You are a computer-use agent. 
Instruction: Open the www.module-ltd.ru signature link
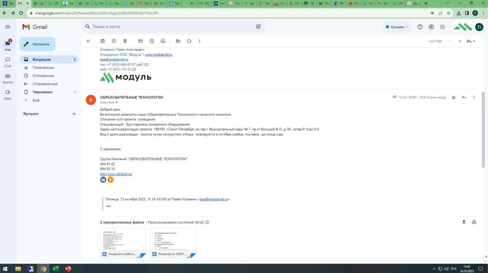(158, 55)
